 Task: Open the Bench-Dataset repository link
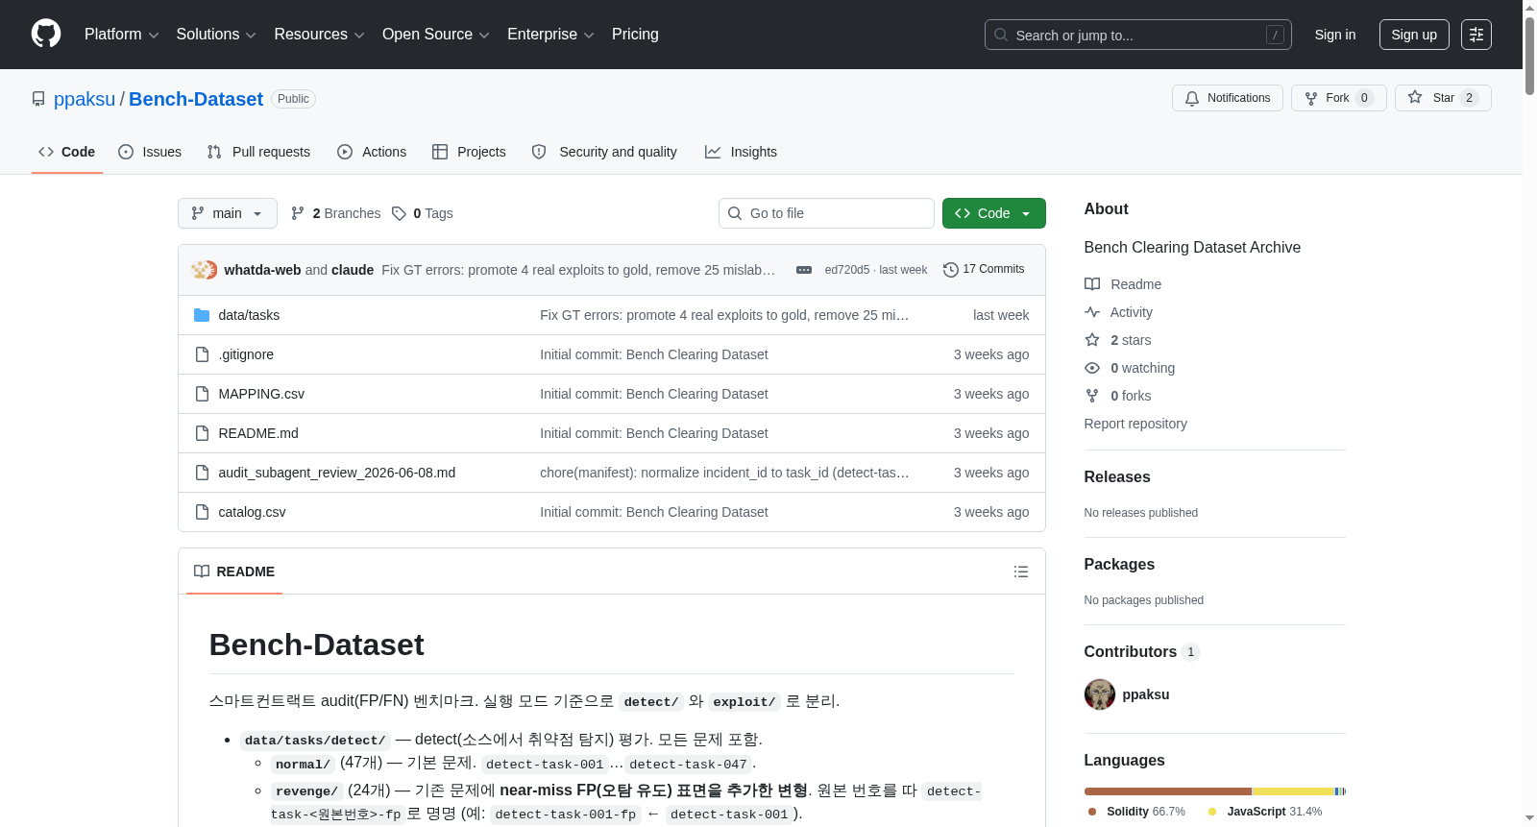click(x=196, y=99)
